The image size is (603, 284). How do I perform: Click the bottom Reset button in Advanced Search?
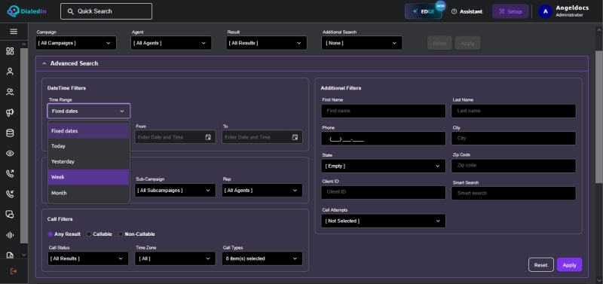(540, 264)
